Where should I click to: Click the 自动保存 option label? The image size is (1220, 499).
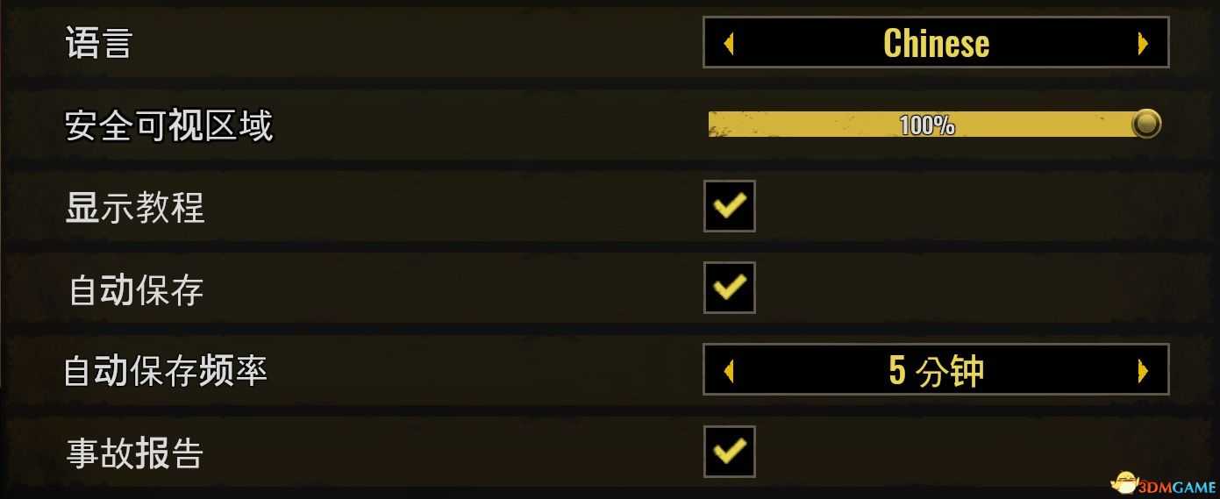click(x=136, y=290)
